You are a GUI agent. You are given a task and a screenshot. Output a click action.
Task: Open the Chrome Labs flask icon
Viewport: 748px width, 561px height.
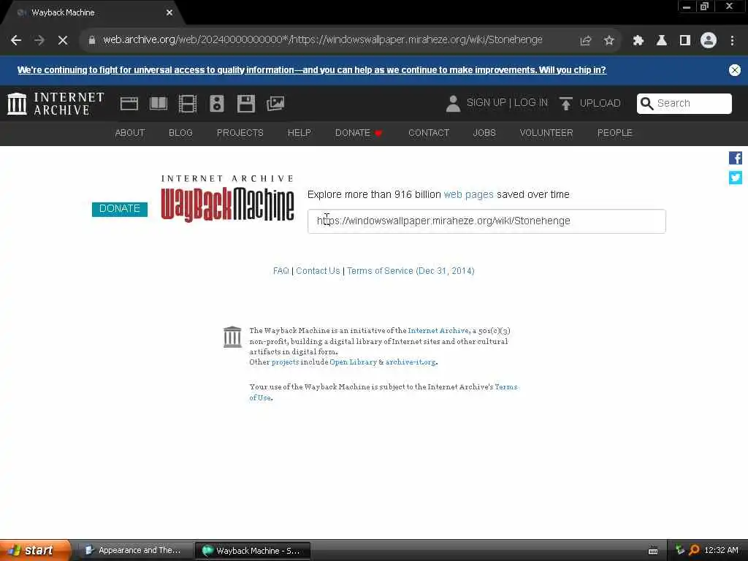click(x=662, y=41)
